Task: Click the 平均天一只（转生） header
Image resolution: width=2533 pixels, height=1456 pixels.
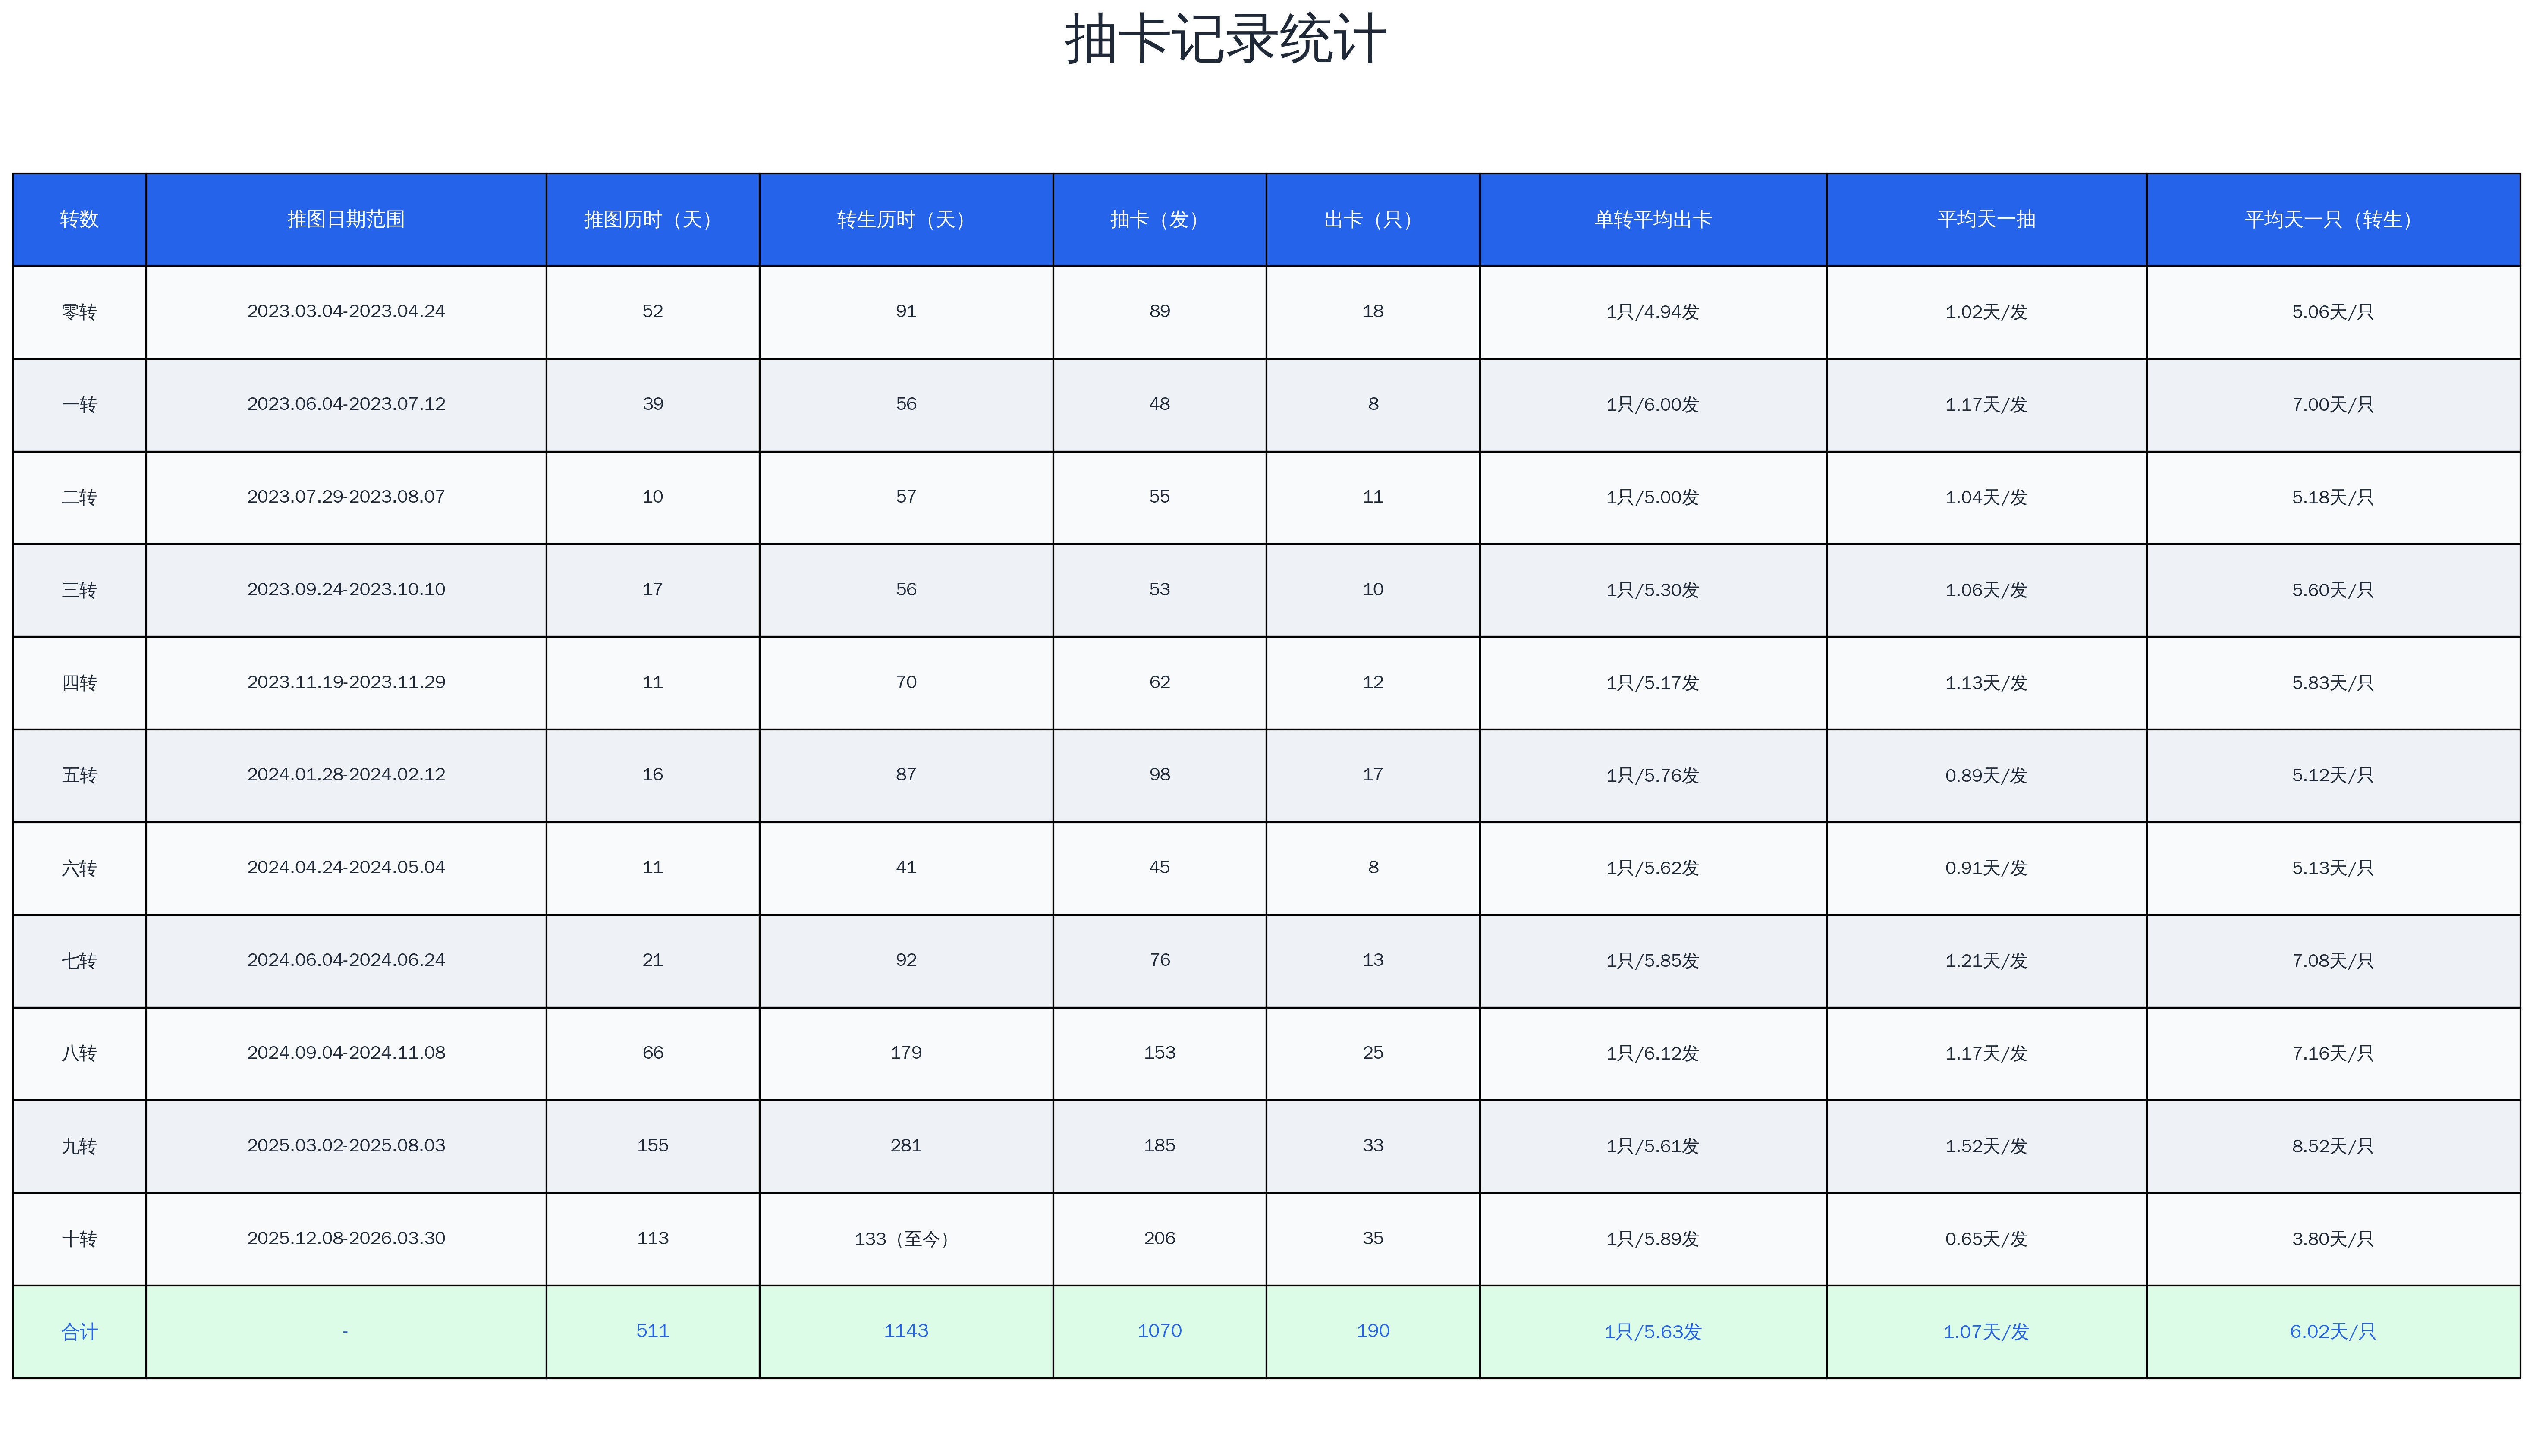Action: click(x=2333, y=219)
